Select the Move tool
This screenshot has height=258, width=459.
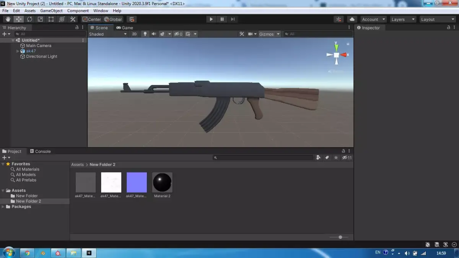coord(18,19)
